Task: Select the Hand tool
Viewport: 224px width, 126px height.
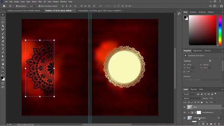Action: 3,64
